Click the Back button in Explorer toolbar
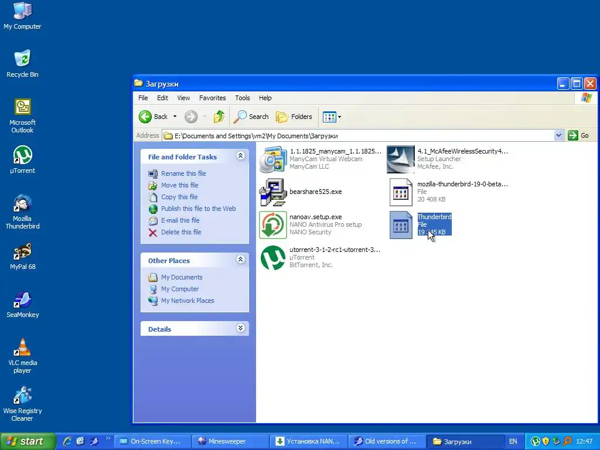600x450 pixels. click(x=153, y=117)
